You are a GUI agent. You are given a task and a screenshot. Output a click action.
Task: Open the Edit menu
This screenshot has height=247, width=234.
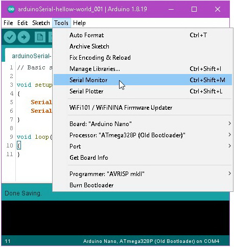(x=22, y=23)
